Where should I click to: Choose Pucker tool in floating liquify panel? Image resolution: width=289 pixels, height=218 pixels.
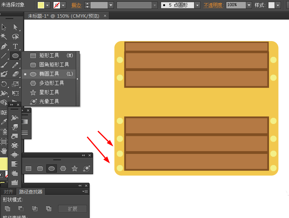[x=15, y=145]
